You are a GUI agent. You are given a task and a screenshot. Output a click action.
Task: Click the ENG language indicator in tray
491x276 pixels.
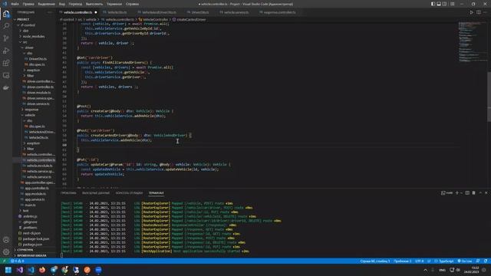pos(442,270)
